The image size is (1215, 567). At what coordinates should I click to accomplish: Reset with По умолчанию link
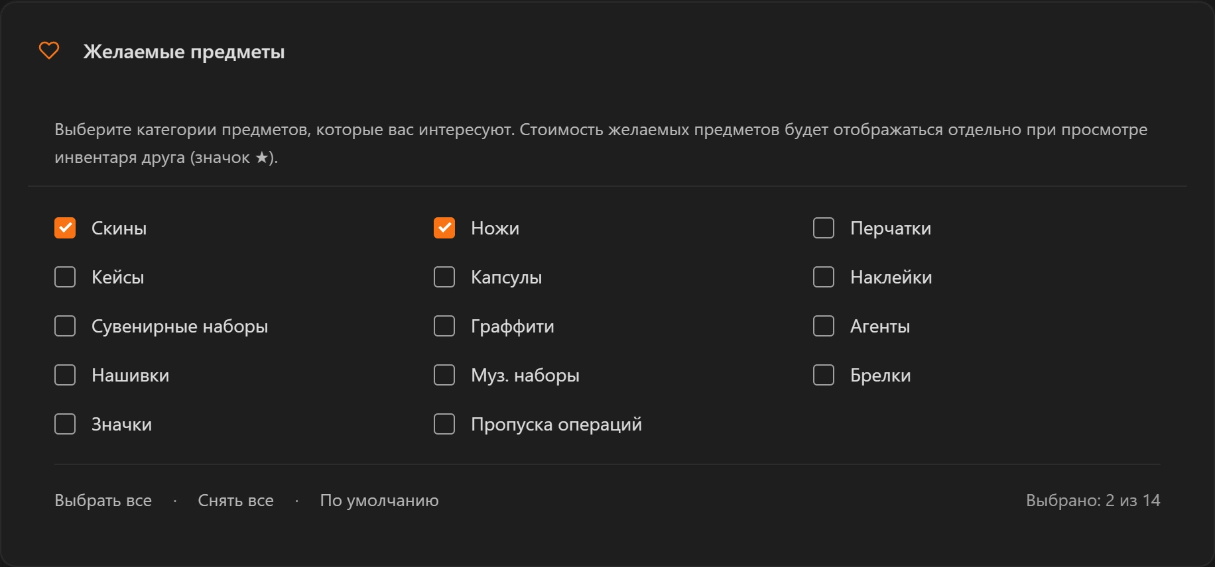[379, 500]
